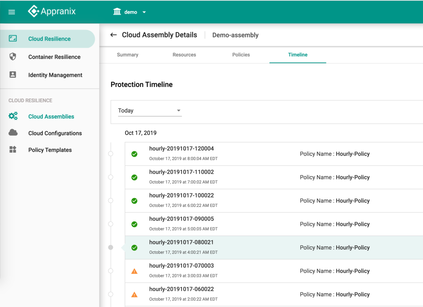The width and height of the screenshot is (423, 307).
Task: Click the Cloud Assemblies gear icon
Action: [x=13, y=116]
